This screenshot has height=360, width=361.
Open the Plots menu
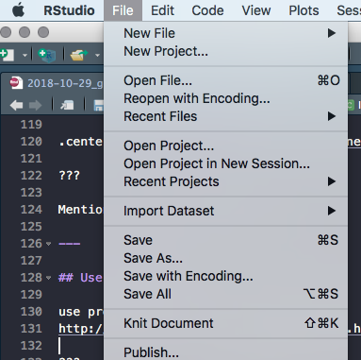(304, 10)
